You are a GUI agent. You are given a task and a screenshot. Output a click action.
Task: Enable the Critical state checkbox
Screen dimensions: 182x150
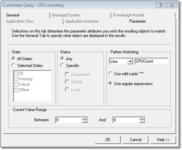pos(16,85)
